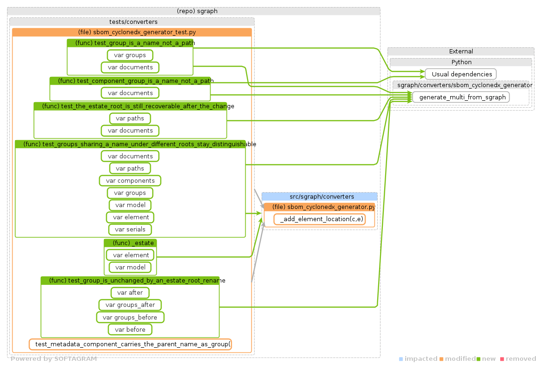This screenshot has width=541, height=365.
Task: Select the var groups_before node
Action: click(130, 317)
